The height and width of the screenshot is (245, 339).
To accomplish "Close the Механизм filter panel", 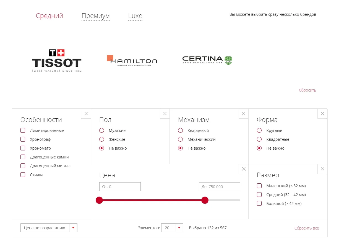I will 244,114.
